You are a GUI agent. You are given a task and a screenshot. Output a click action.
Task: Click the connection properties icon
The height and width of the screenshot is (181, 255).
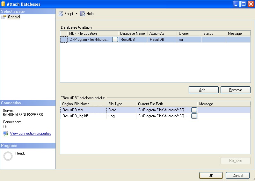pos(5,134)
